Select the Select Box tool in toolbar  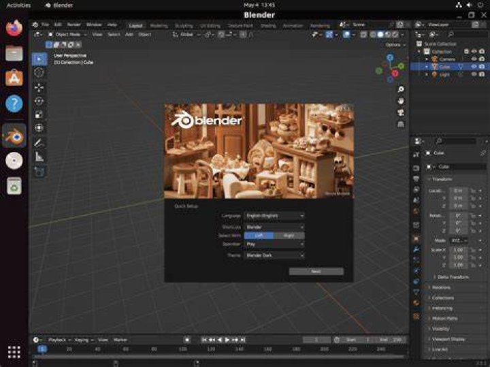[x=39, y=59]
